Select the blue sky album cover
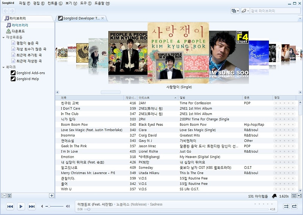The height and width of the screenshot is (215, 303). [x=259, y=53]
